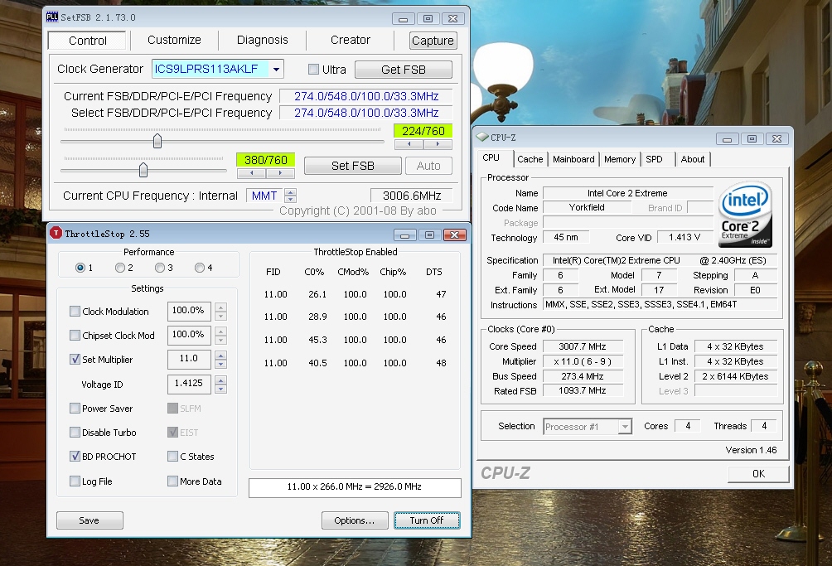The image size is (832, 566).
Task: Click the Capture button in SetFSB
Action: pyautogui.click(x=433, y=41)
